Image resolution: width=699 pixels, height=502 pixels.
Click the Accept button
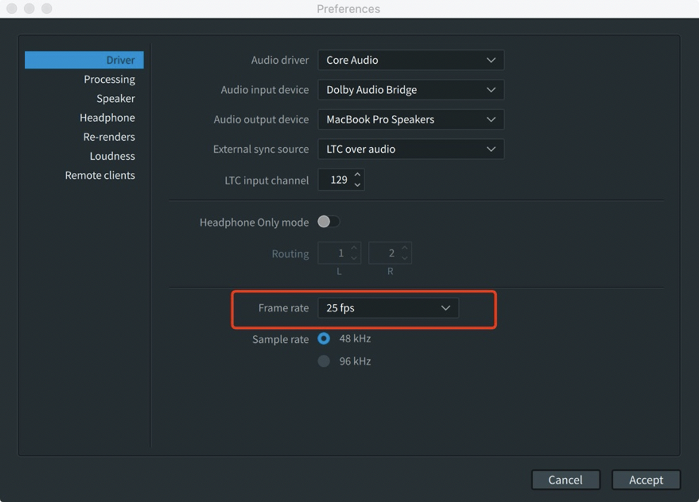pyautogui.click(x=646, y=480)
